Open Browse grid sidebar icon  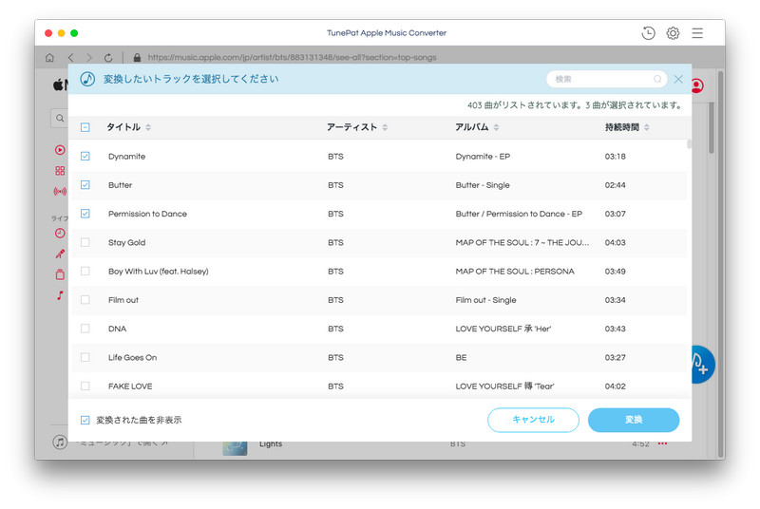coord(60,171)
